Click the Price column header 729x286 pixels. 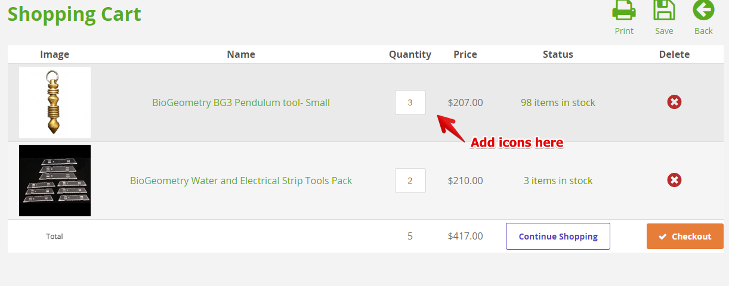pos(465,54)
